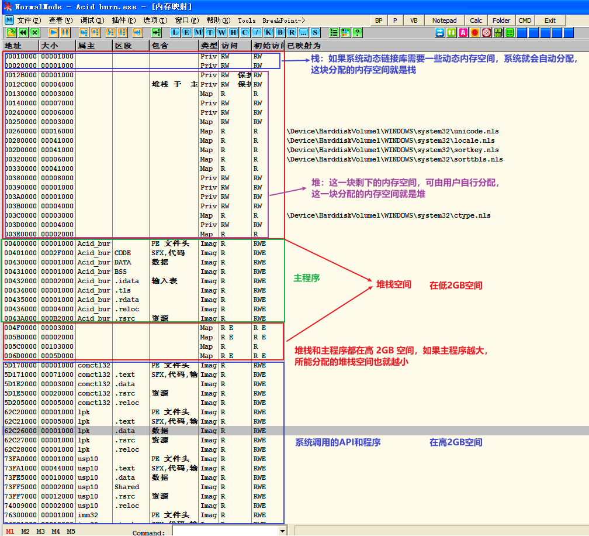Open Run trace (... icon)

pyautogui.click(x=303, y=33)
